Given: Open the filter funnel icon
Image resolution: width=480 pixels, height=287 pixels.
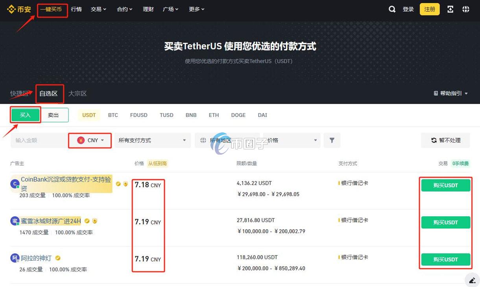Looking at the screenshot, I should pos(332,140).
